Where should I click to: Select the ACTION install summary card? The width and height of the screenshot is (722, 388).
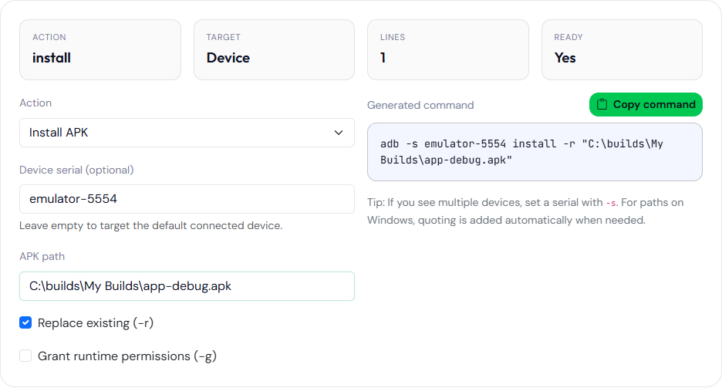pyautogui.click(x=100, y=49)
